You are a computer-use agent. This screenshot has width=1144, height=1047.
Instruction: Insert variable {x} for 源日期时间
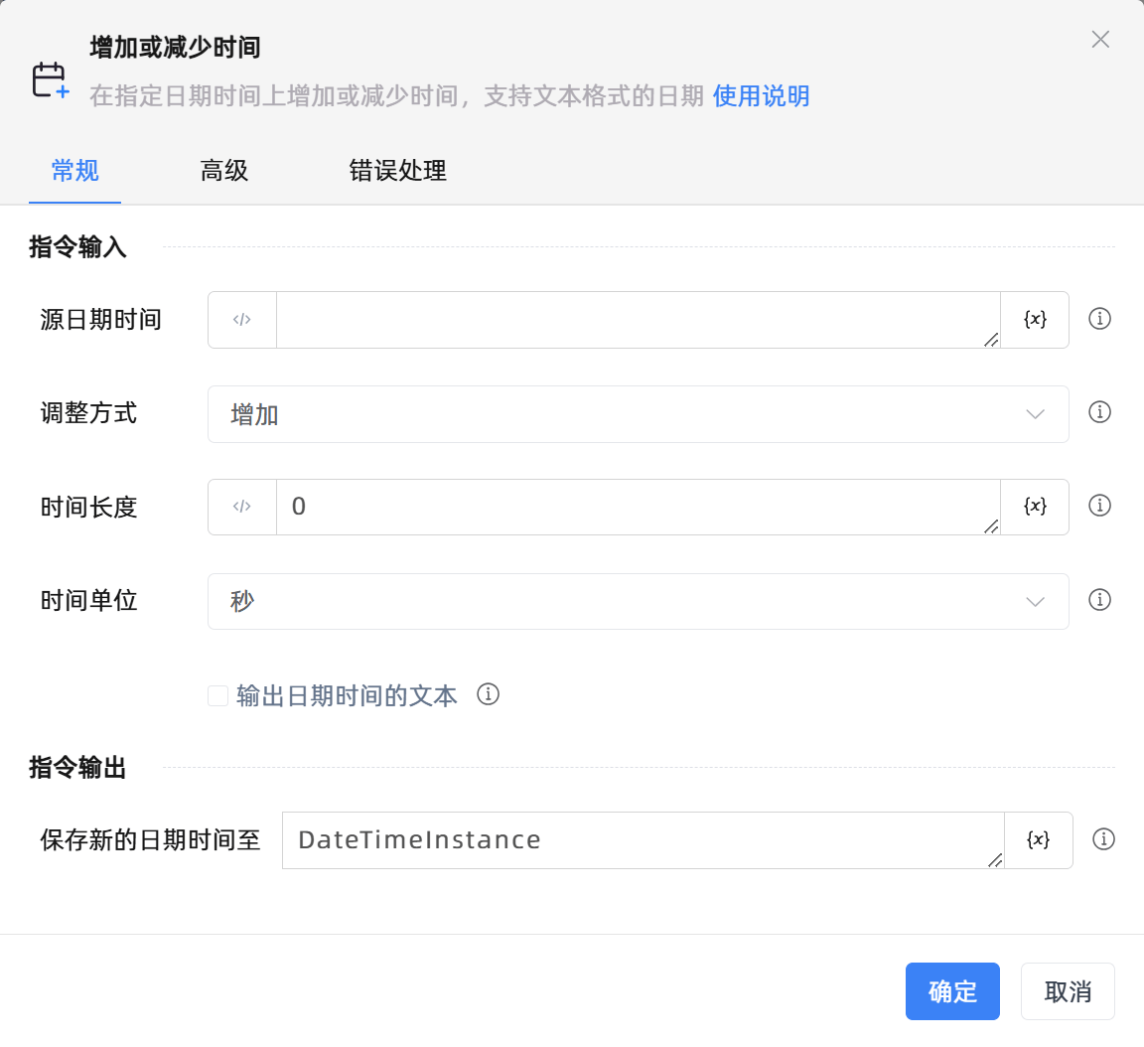click(x=1035, y=320)
